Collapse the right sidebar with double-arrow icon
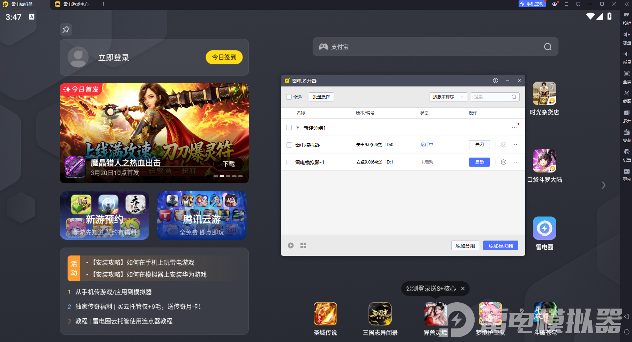 point(627,4)
